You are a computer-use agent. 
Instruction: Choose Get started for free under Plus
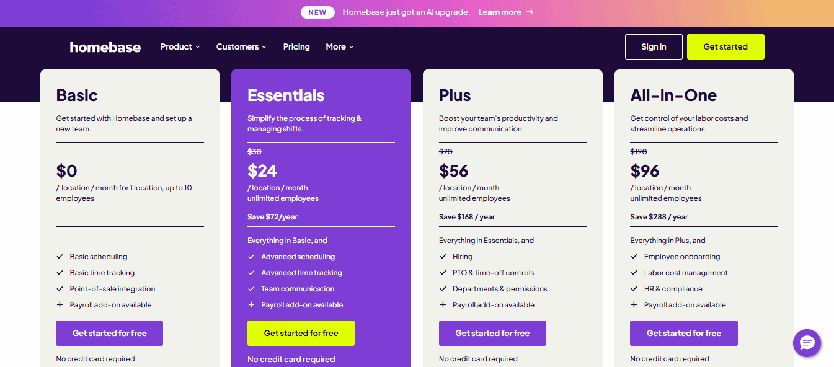pyautogui.click(x=492, y=333)
